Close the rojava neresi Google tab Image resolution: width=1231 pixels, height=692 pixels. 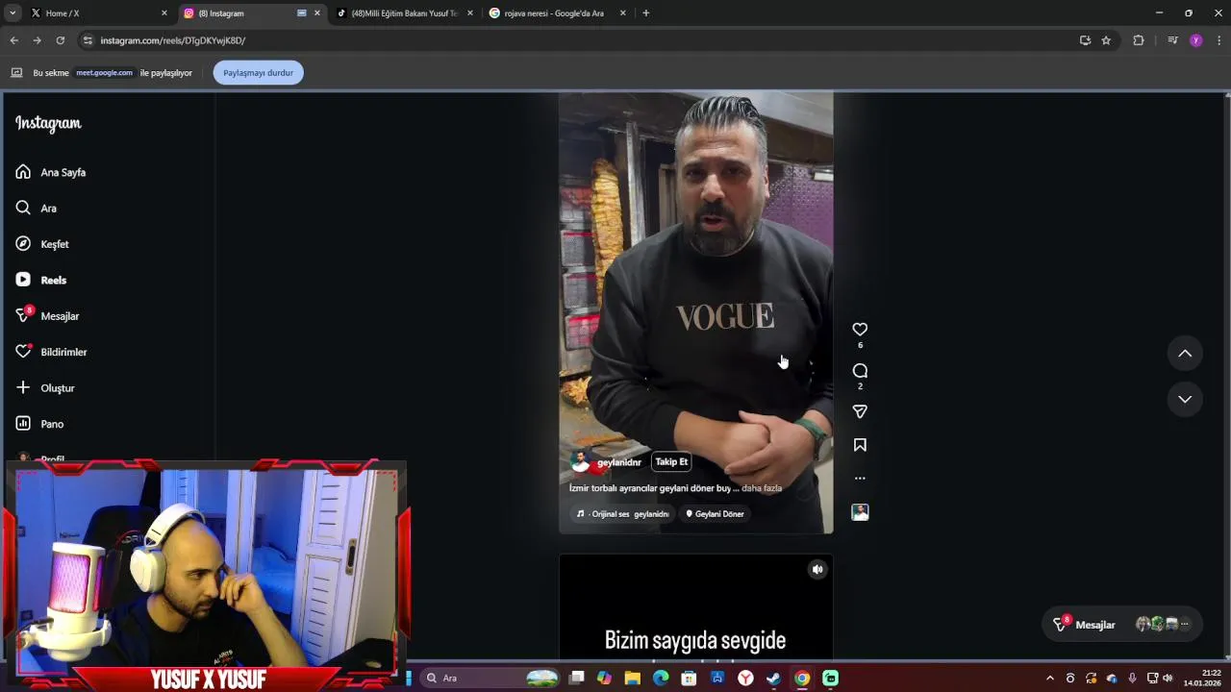[622, 13]
